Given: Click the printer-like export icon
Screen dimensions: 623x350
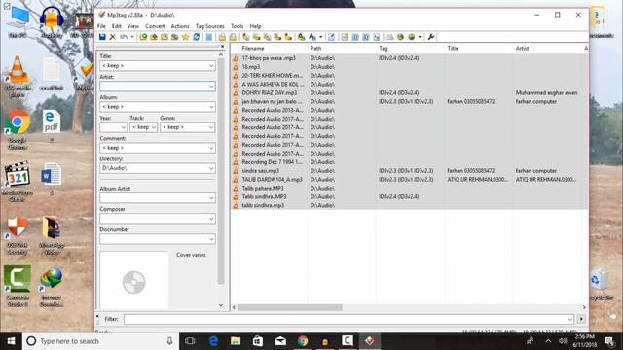Looking at the screenshot, I should pyautogui.click(x=389, y=37).
